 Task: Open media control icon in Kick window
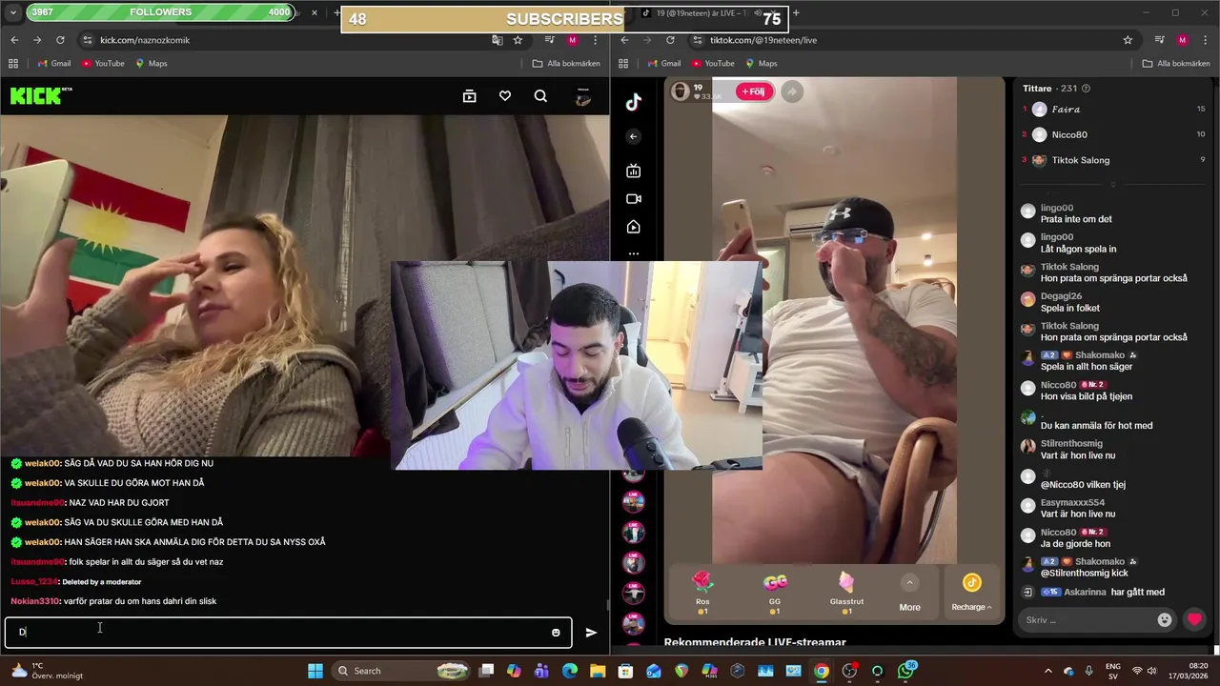550,40
